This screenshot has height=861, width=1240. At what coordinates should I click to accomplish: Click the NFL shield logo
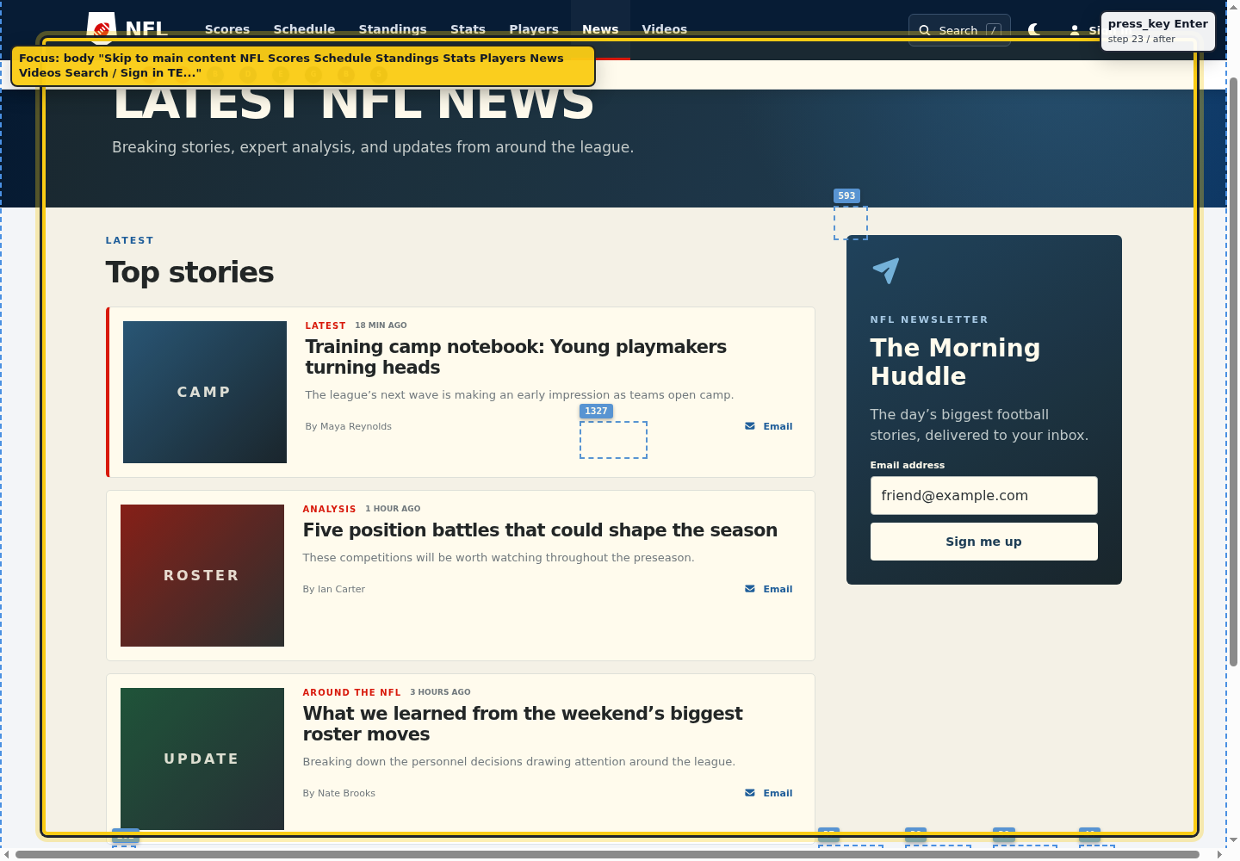click(102, 28)
